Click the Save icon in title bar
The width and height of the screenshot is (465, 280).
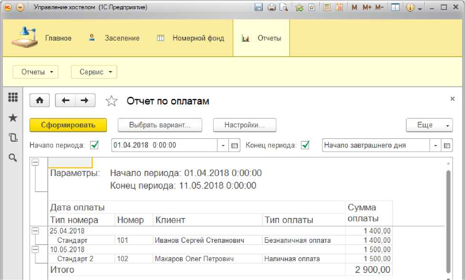(258, 7)
